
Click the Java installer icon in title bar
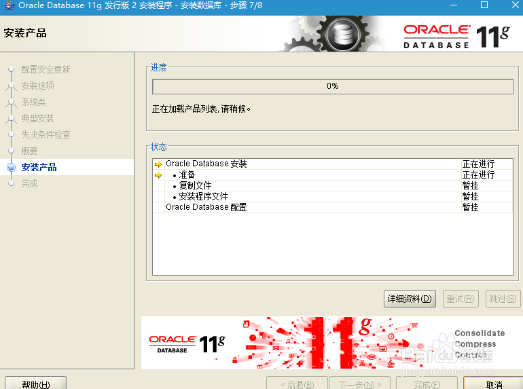(x=10, y=5)
